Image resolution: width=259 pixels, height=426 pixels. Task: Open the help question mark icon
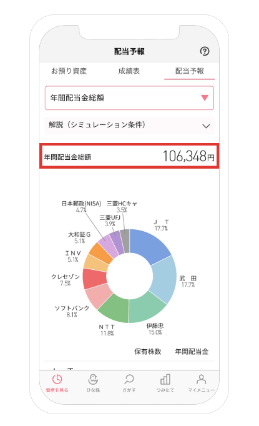tap(205, 51)
